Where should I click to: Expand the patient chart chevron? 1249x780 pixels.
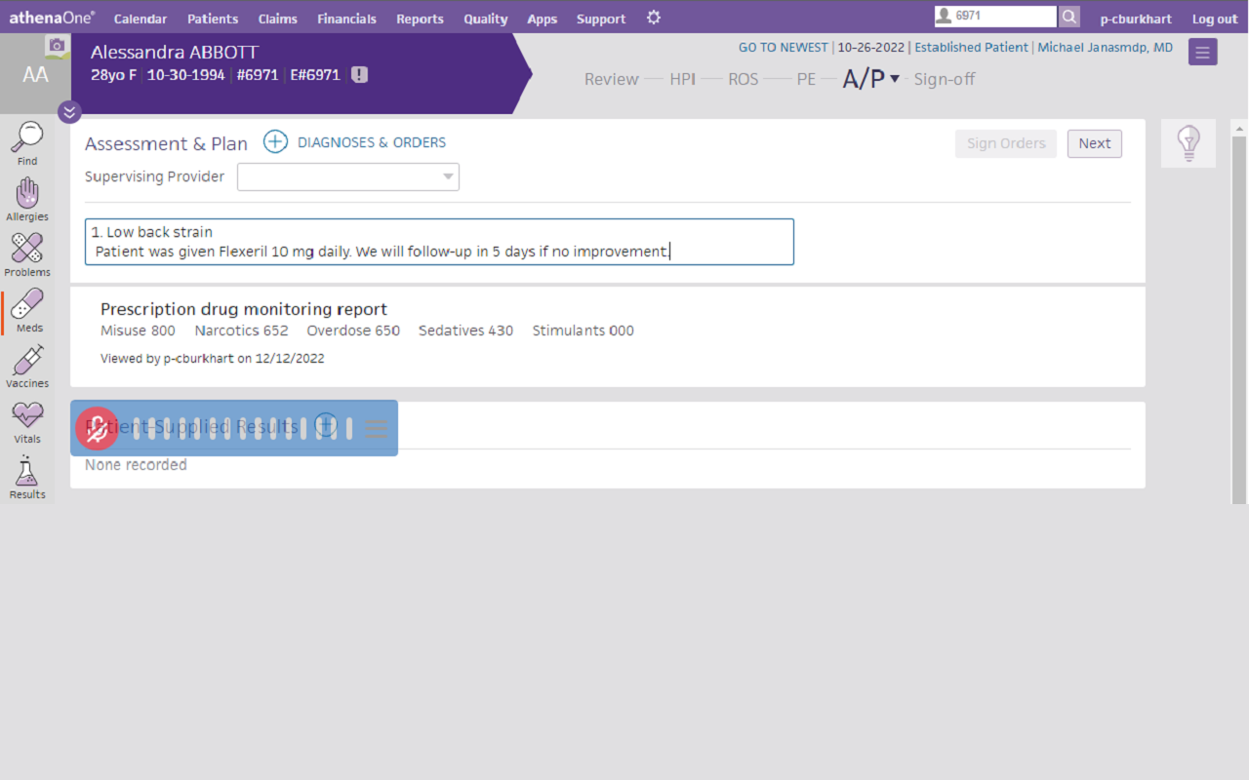coord(69,112)
